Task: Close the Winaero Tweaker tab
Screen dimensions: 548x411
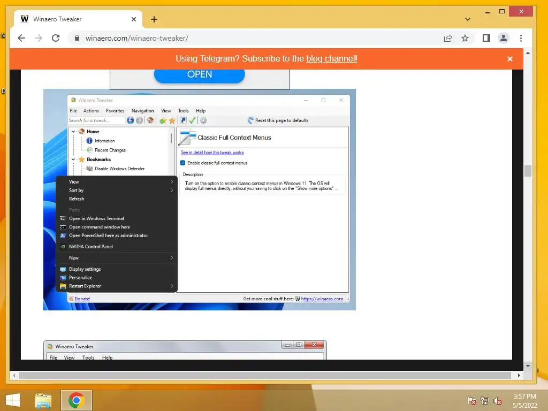Action: (133, 19)
